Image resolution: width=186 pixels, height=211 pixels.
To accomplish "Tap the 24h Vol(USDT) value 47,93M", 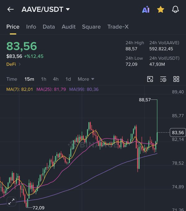I will [x=157, y=64].
